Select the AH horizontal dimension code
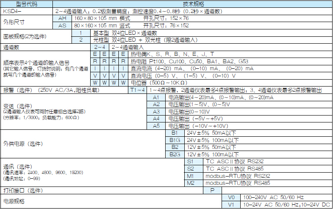333x209 pixels. point(62,18)
